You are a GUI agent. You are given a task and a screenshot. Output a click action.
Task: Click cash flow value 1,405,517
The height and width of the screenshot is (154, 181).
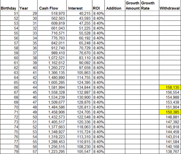[57, 122]
